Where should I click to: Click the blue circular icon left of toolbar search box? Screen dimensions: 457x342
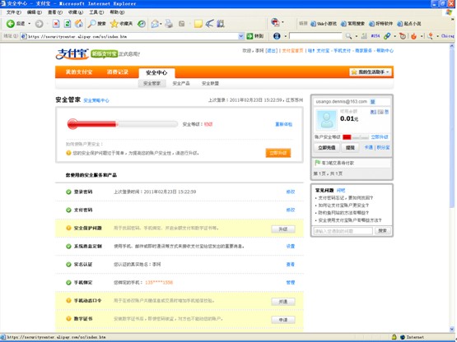tap(277, 36)
